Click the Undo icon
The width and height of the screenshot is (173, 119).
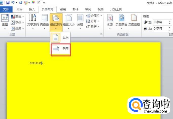[x=13, y=3]
